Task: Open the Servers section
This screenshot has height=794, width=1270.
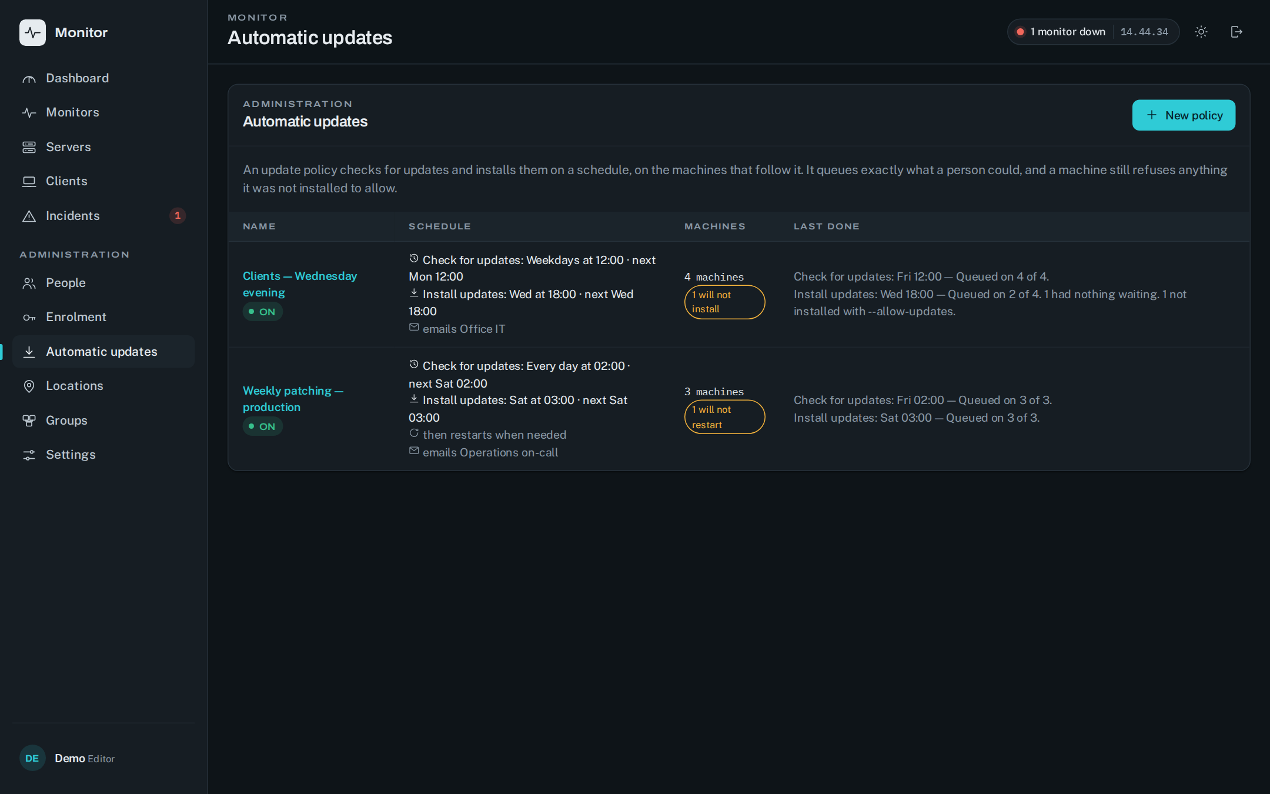Action: (x=103, y=147)
